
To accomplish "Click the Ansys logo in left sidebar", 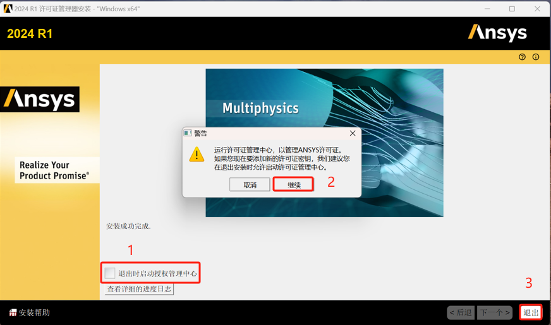I will pos(40,99).
